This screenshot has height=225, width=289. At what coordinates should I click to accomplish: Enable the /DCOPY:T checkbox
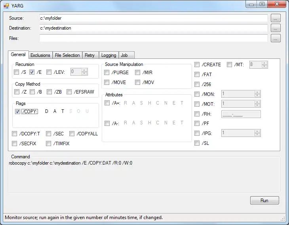(14, 134)
